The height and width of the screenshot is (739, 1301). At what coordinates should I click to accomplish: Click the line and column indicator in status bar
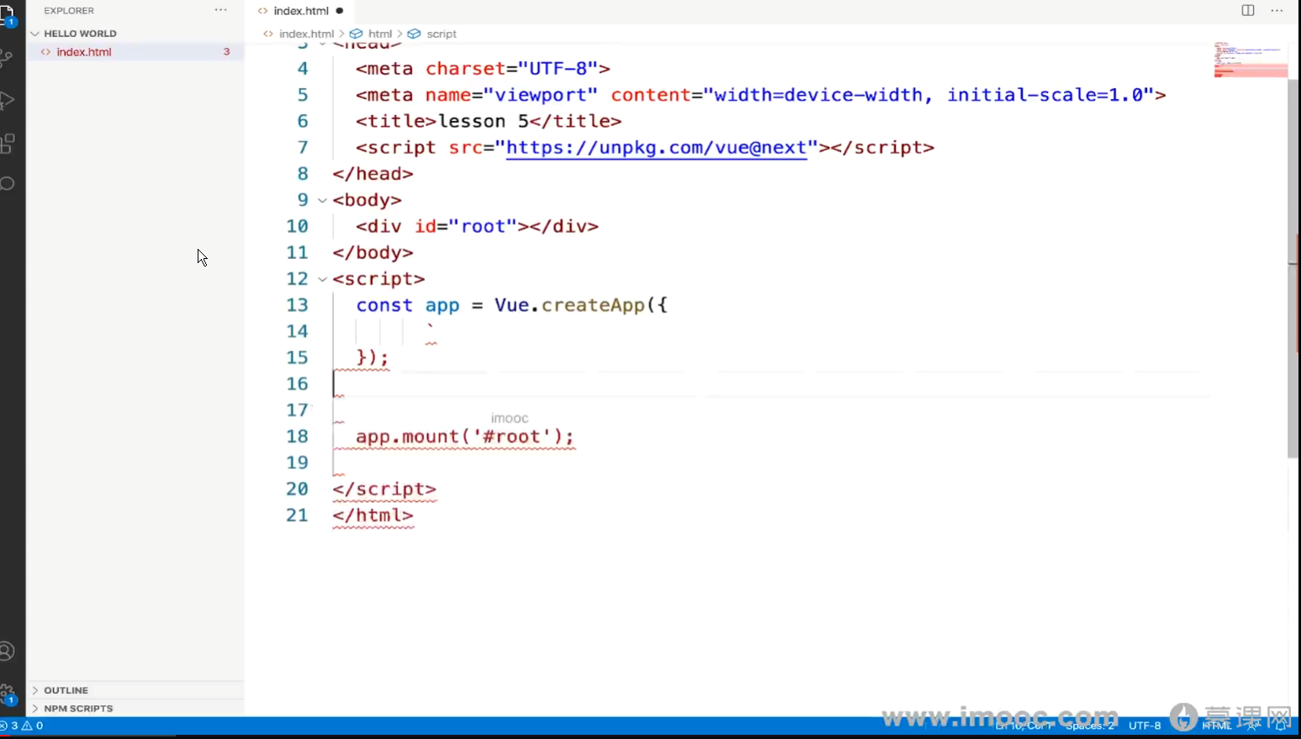click(x=1024, y=726)
